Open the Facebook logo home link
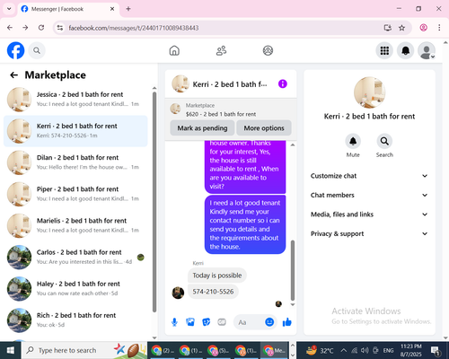 15,50
